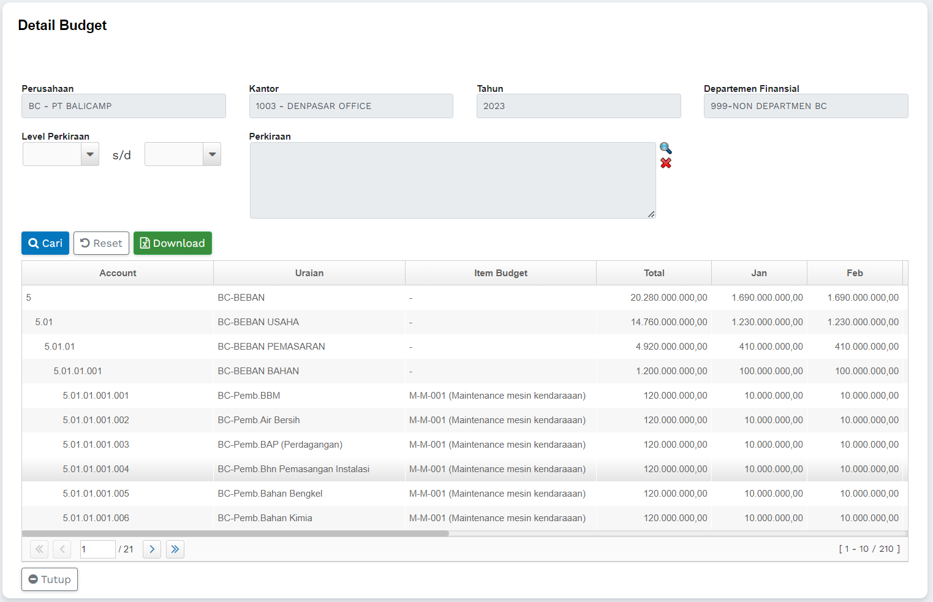Viewport: 933px width, 602px height.
Task: Click the horizontal scrollbar under the table
Action: coord(236,533)
